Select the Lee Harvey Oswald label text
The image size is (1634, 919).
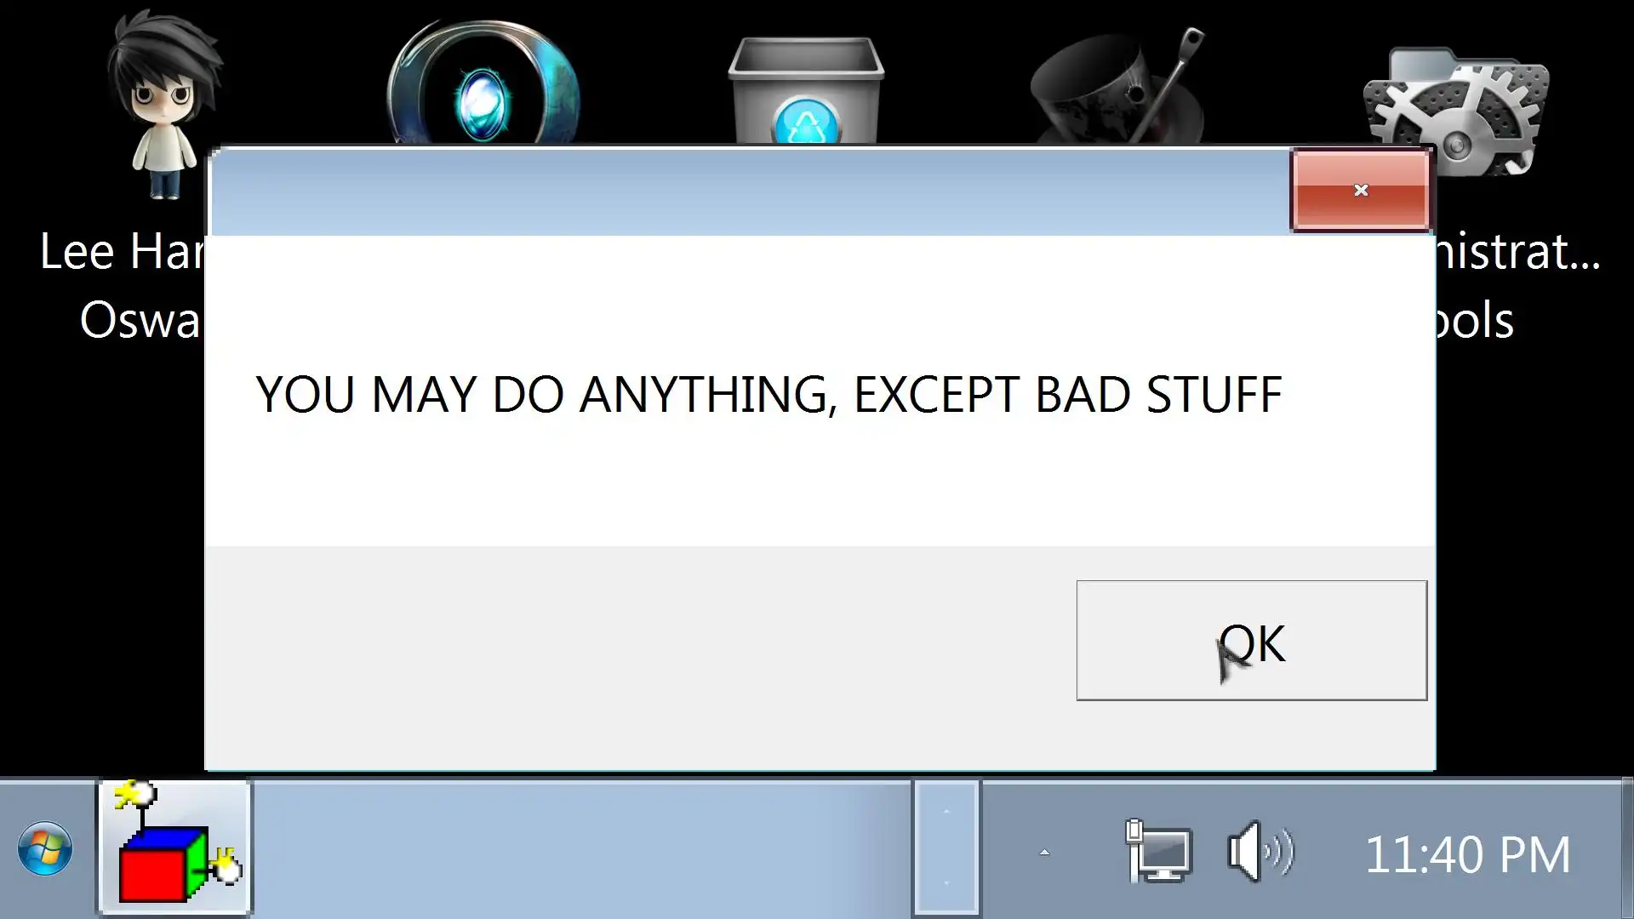pyautogui.click(x=122, y=285)
